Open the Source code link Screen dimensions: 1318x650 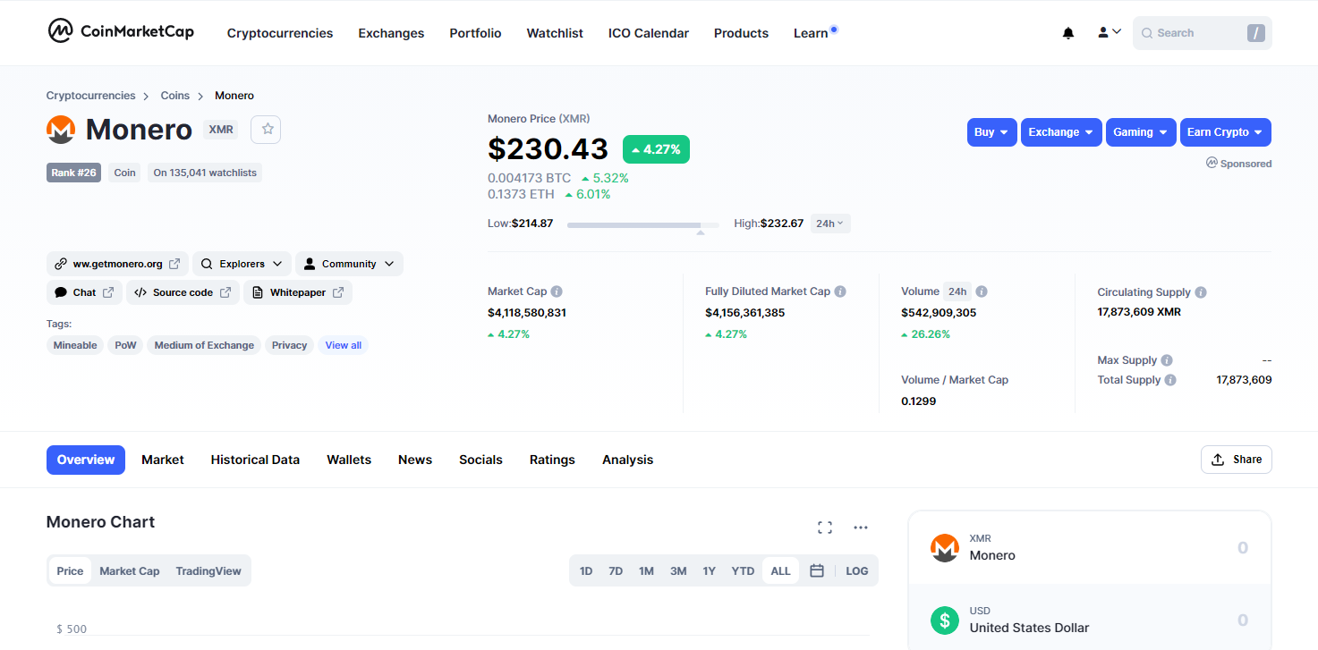183,292
